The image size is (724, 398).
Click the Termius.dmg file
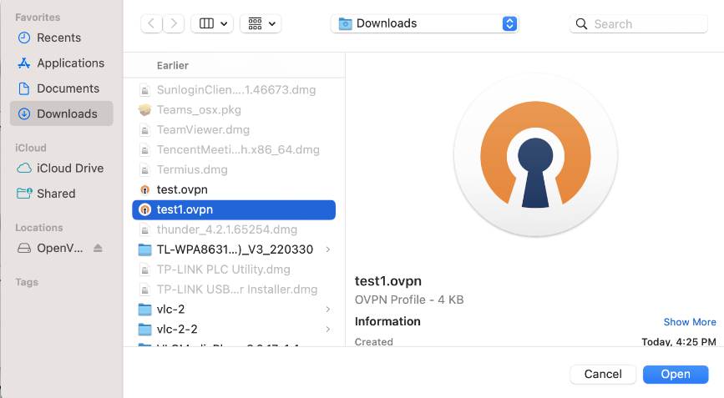234,169
